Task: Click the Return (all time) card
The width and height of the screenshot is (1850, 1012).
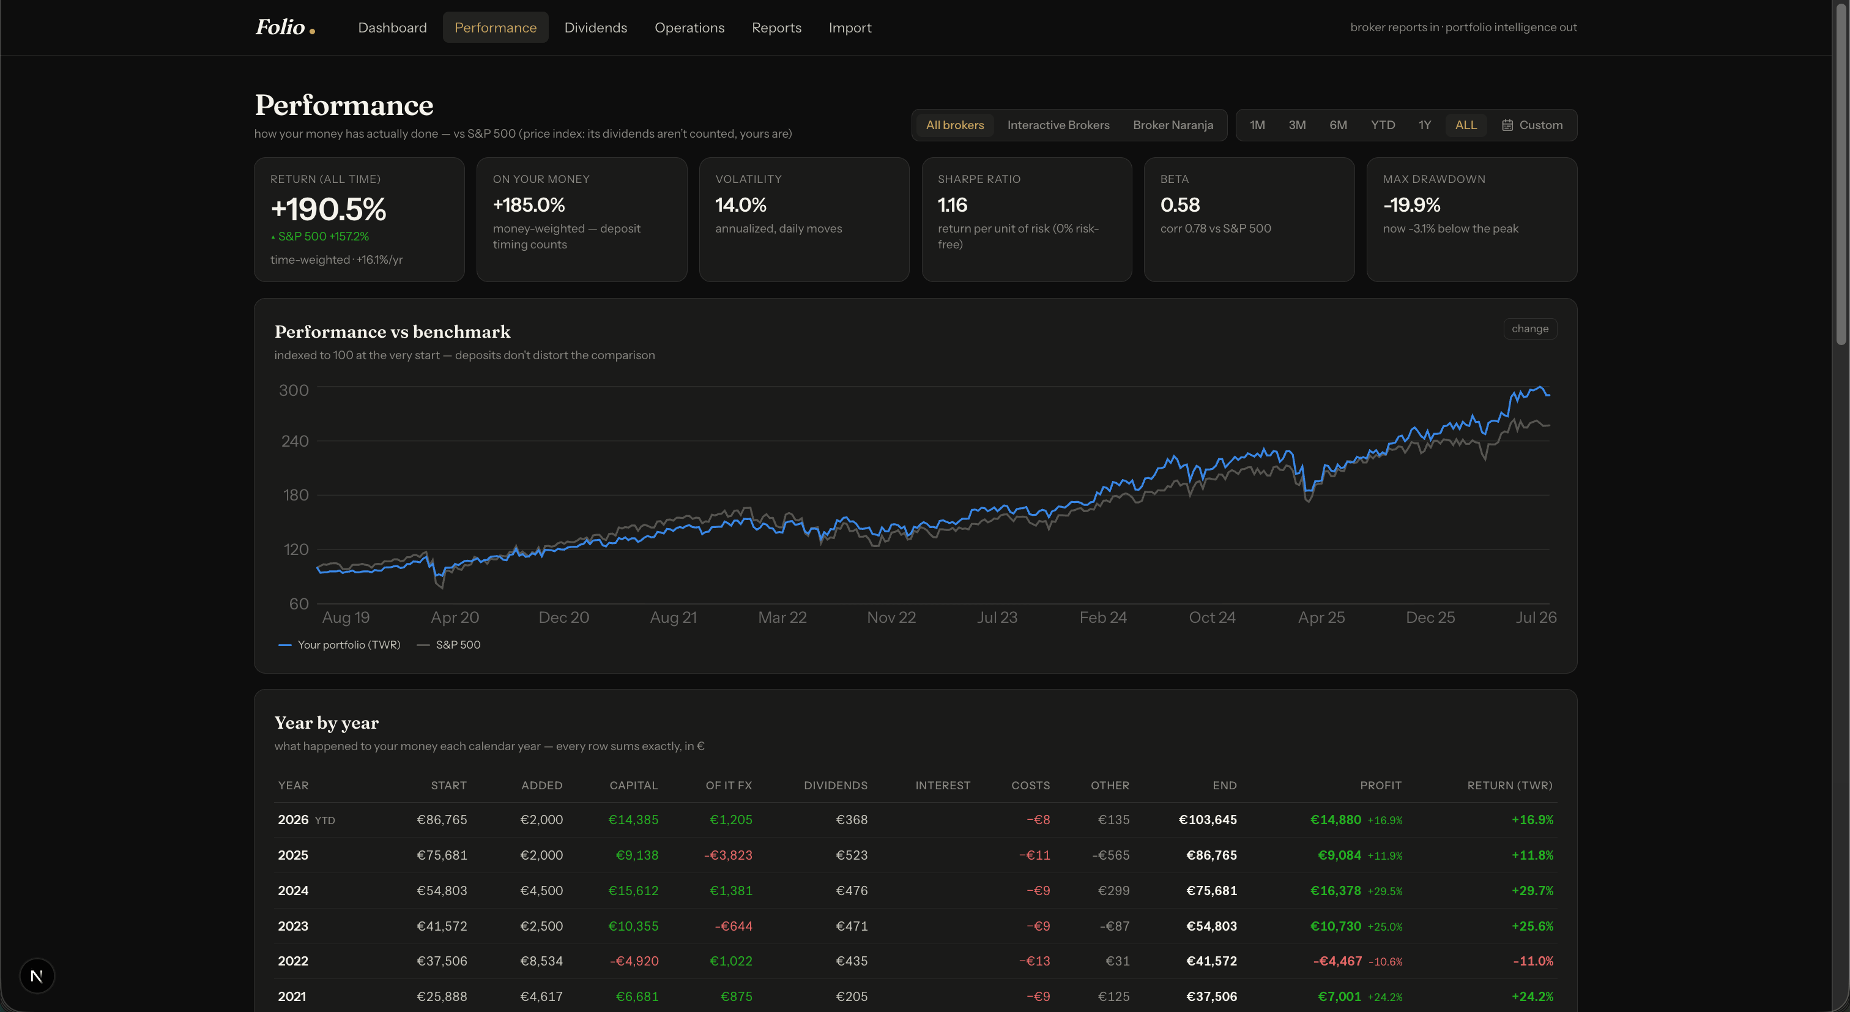Action: (x=359, y=220)
